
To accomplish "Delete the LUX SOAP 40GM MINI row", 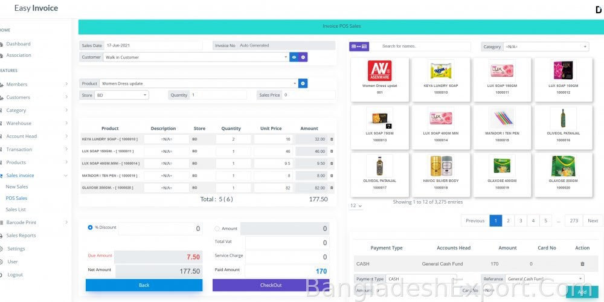I will [332, 163].
